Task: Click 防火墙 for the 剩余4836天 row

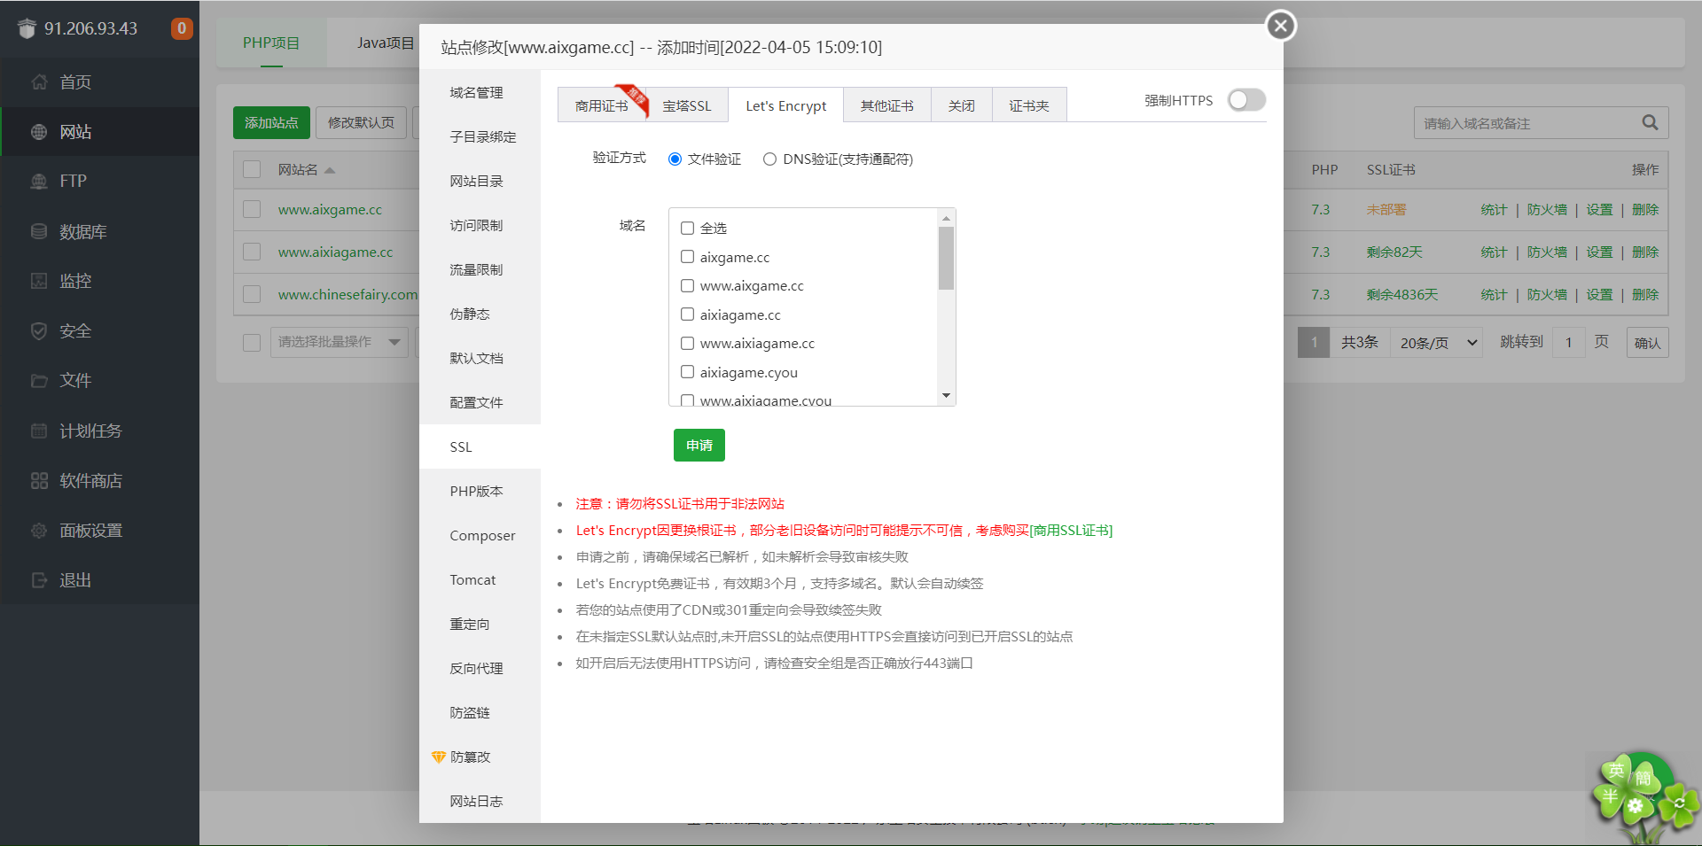Action: [x=1547, y=294]
